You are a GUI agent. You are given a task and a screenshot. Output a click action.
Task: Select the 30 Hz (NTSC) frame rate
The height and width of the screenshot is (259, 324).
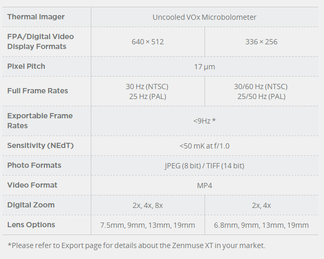point(148,87)
